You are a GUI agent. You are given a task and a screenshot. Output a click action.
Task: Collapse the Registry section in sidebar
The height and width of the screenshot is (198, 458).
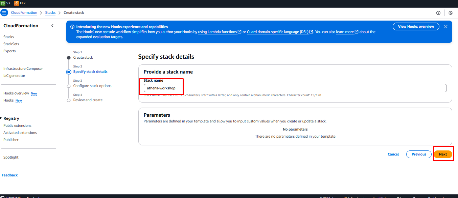pos(1,118)
